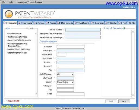Click the red X icon on Sub-Elements tab
This screenshot has height=110, width=139.
pos(75,23)
